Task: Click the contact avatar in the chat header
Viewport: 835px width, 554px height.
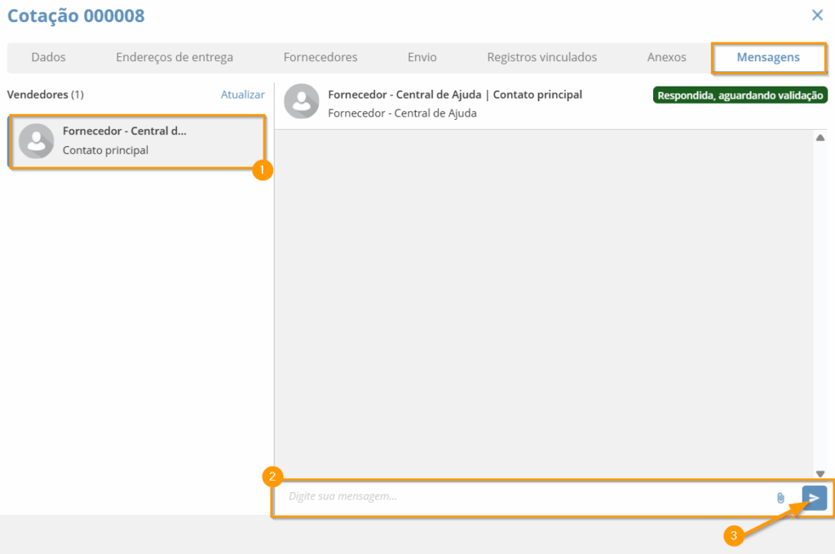Action: (301, 101)
